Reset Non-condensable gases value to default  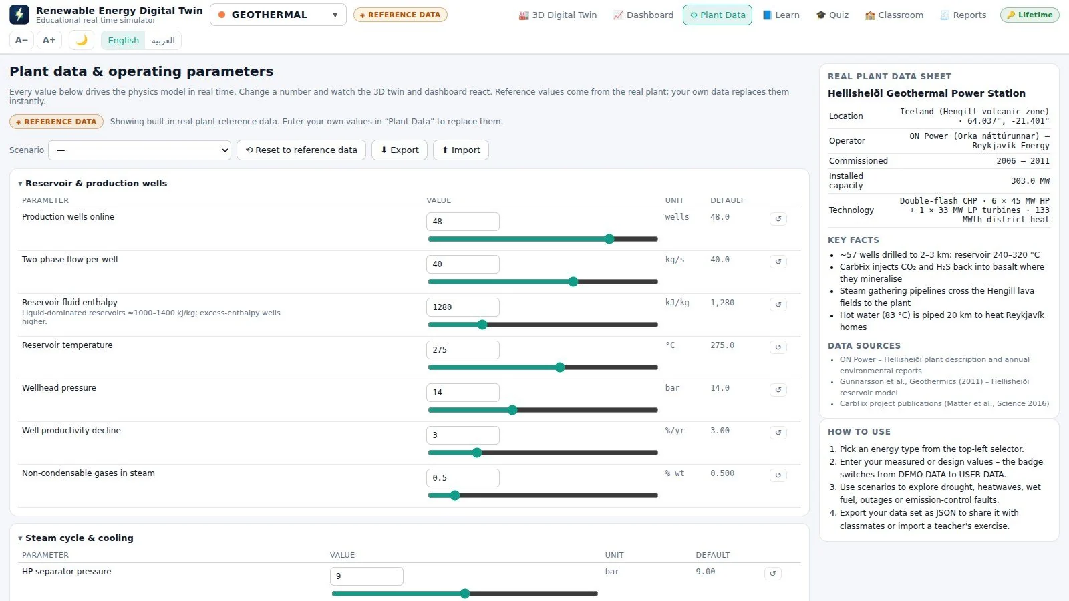point(778,475)
